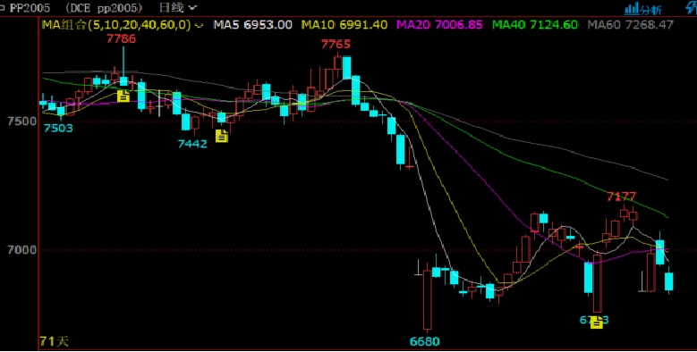Image resolution: width=697 pixels, height=352 pixels.
Task: Click the (DCE pp2005) exchange code label
Action: 104,7
